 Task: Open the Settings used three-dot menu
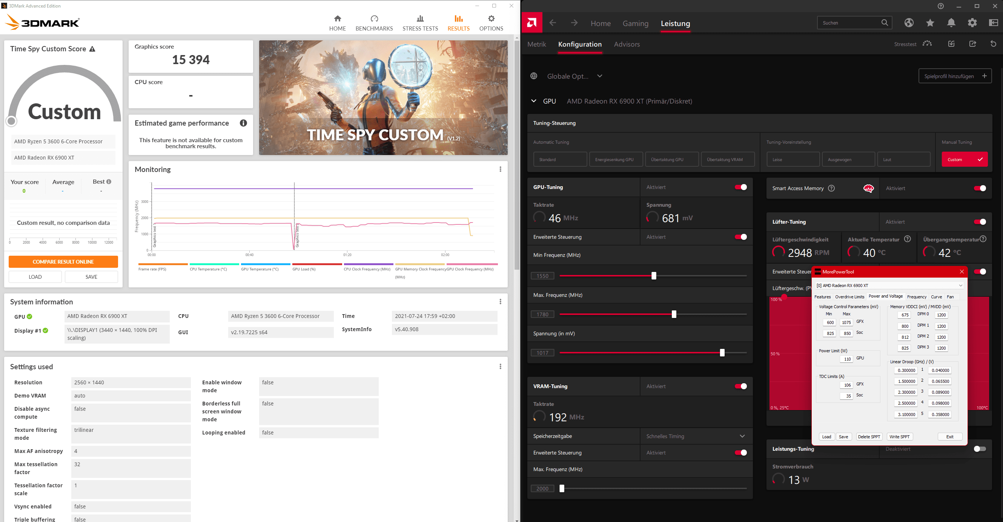tap(500, 367)
